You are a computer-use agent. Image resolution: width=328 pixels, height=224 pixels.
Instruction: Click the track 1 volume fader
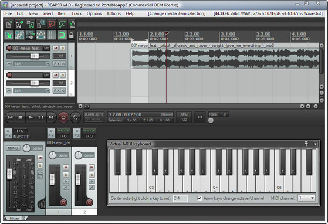click(35, 56)
